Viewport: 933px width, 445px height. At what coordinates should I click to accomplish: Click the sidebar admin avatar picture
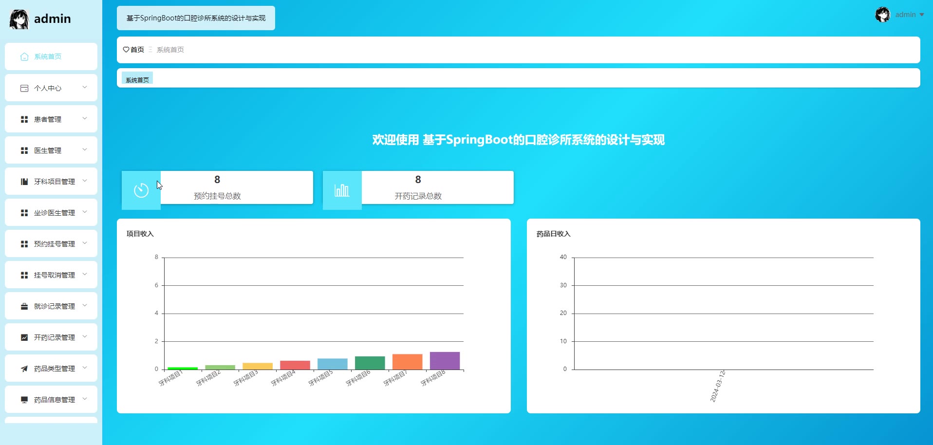pyautogui.click(x=19, y=19)
